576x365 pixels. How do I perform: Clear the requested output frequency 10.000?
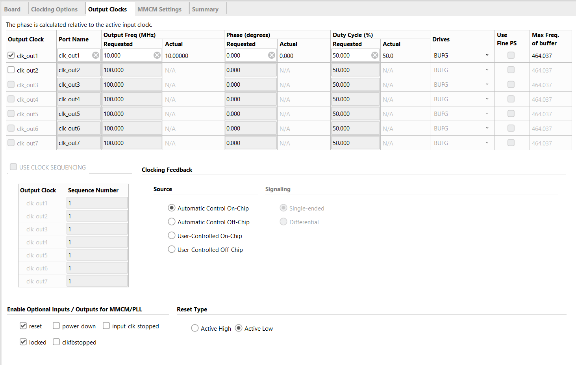[x=157, y=55]
